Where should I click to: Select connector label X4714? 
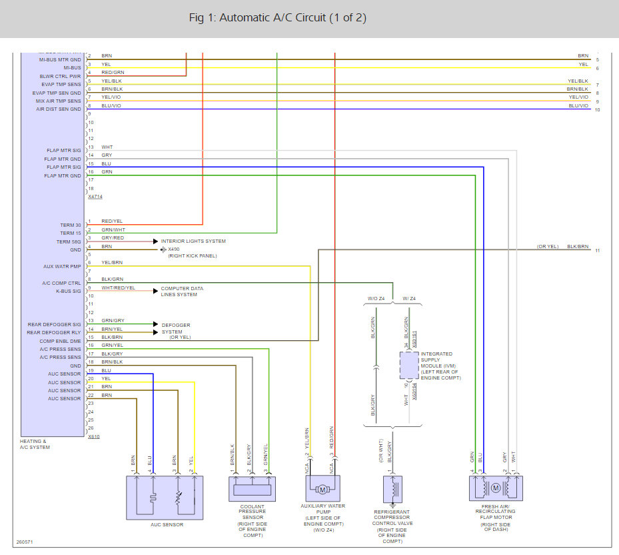coord(95,197)
